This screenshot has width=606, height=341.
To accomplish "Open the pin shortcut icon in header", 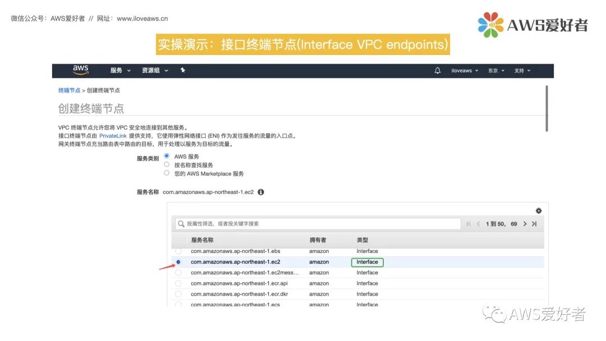I will 183,70.
